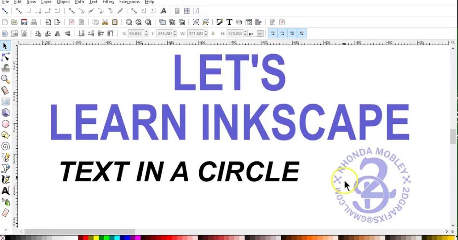Save the document

coord(24,22)
